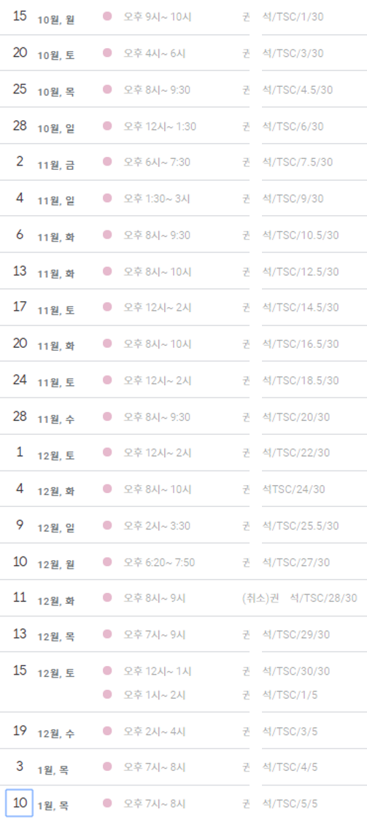Click the pink dot for 15 Oct event
367x822 pixels.
click(x=107, y=16)
